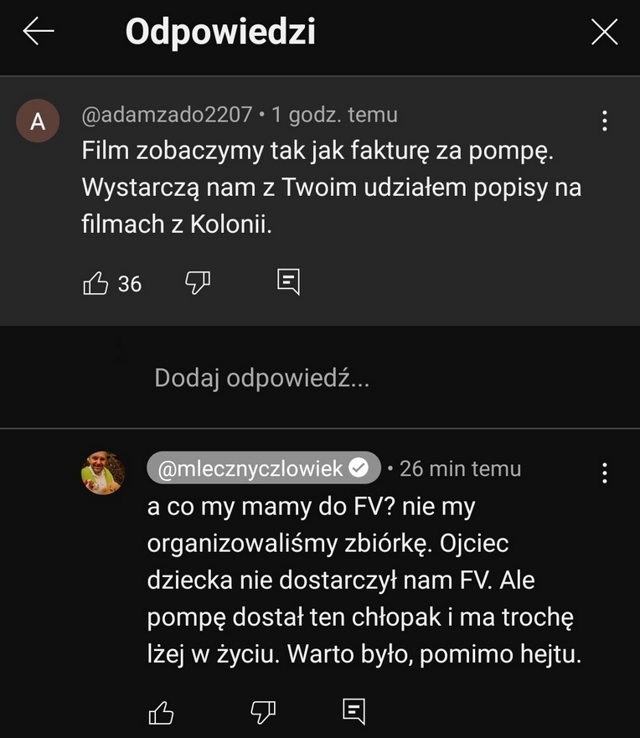The height and width of the screenshot is (738, 640).
Task: Open mlecznyczlowiek's profile picture
Action: (x=103, y=473)
